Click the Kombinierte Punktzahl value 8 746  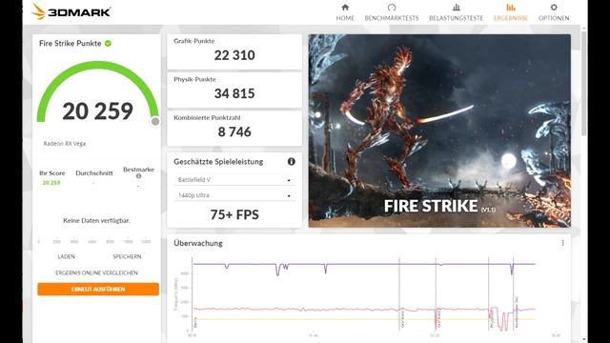point(234,131)
